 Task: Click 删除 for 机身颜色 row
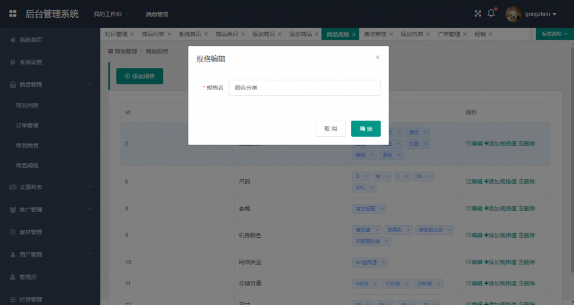527,235
